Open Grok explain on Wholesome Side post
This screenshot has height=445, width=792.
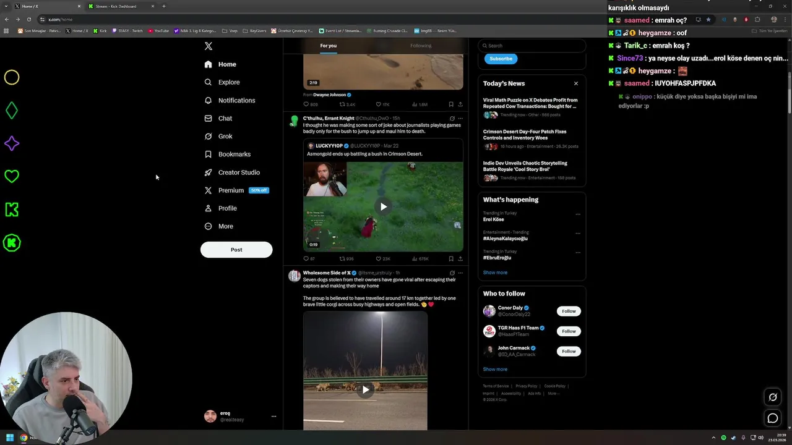pyautogui.click(x=452, y=273)
